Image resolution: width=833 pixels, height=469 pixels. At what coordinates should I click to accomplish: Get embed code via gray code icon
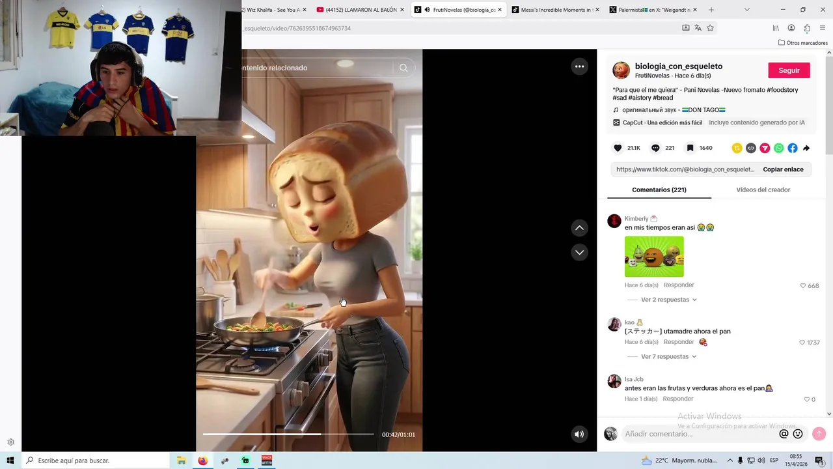point(751,148)
